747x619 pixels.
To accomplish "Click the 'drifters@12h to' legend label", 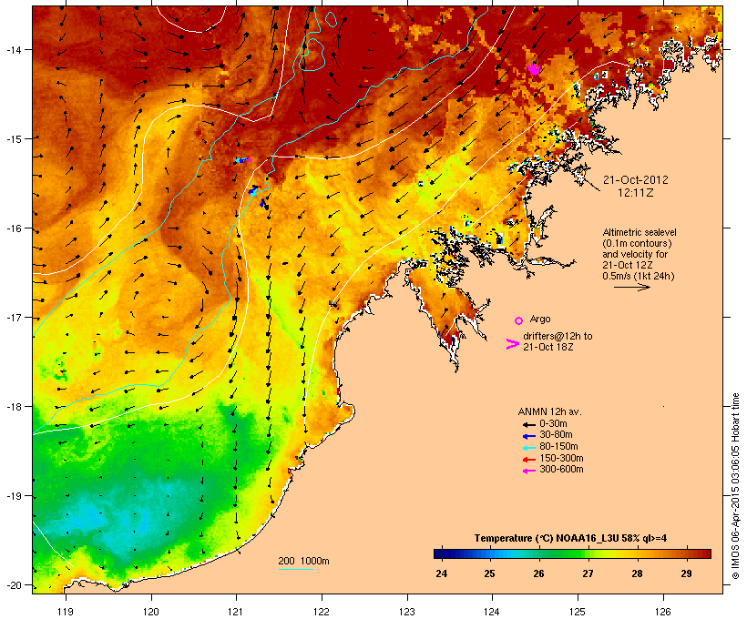I will (x=558, y=336).
